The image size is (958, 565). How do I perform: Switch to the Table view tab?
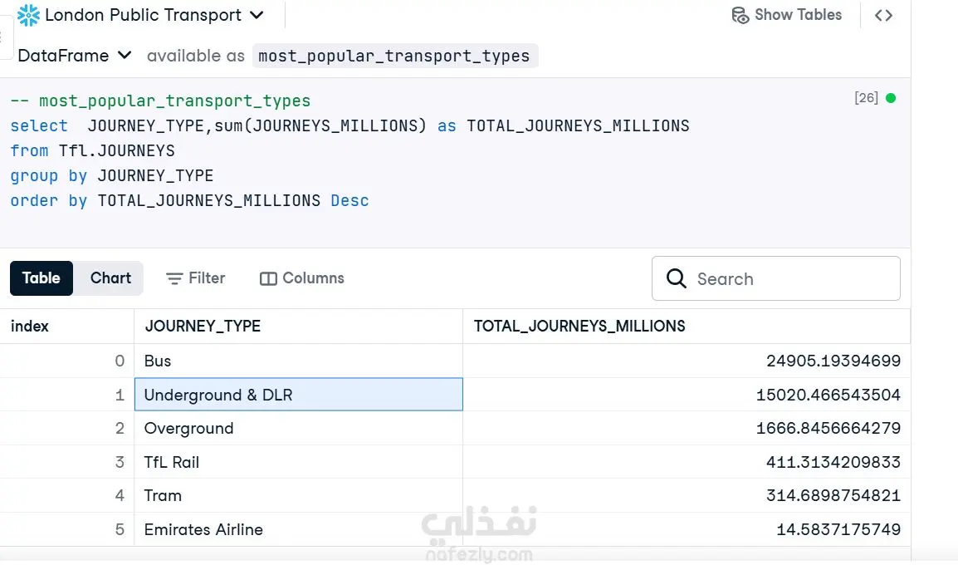coord(42,278)
